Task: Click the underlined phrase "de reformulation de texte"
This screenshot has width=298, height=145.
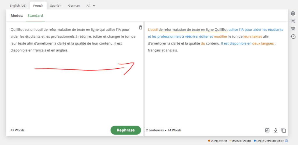Action: 179,30
